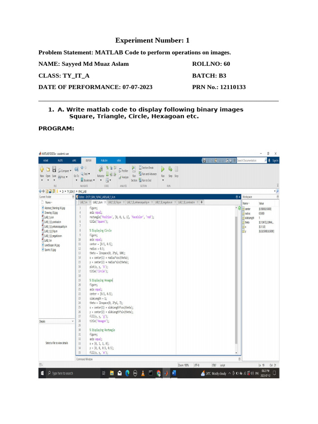
Task: Click the Run and Advance button
Action: [x=148, y=174]
